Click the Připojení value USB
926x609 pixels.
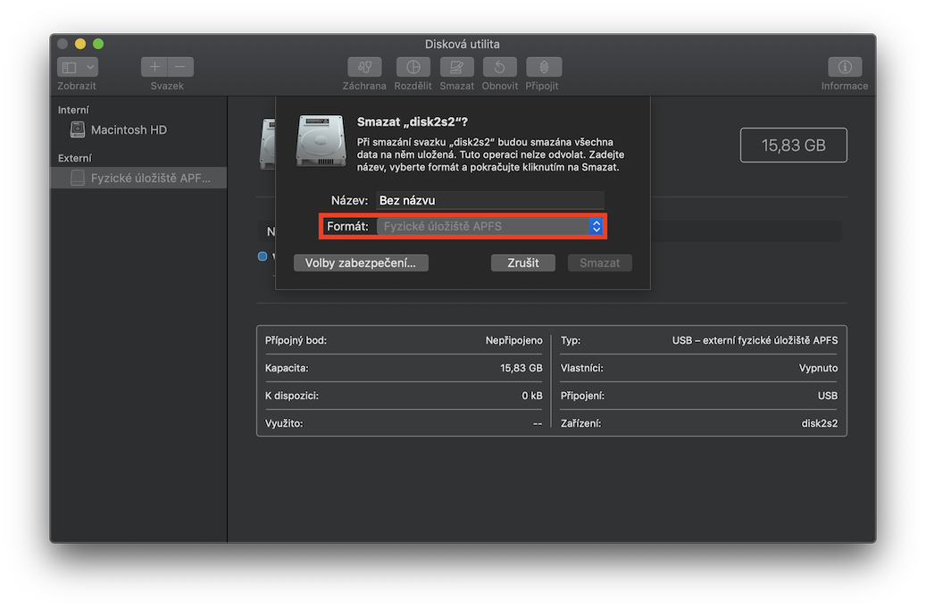pyautogui.click(x=828, y=396)
